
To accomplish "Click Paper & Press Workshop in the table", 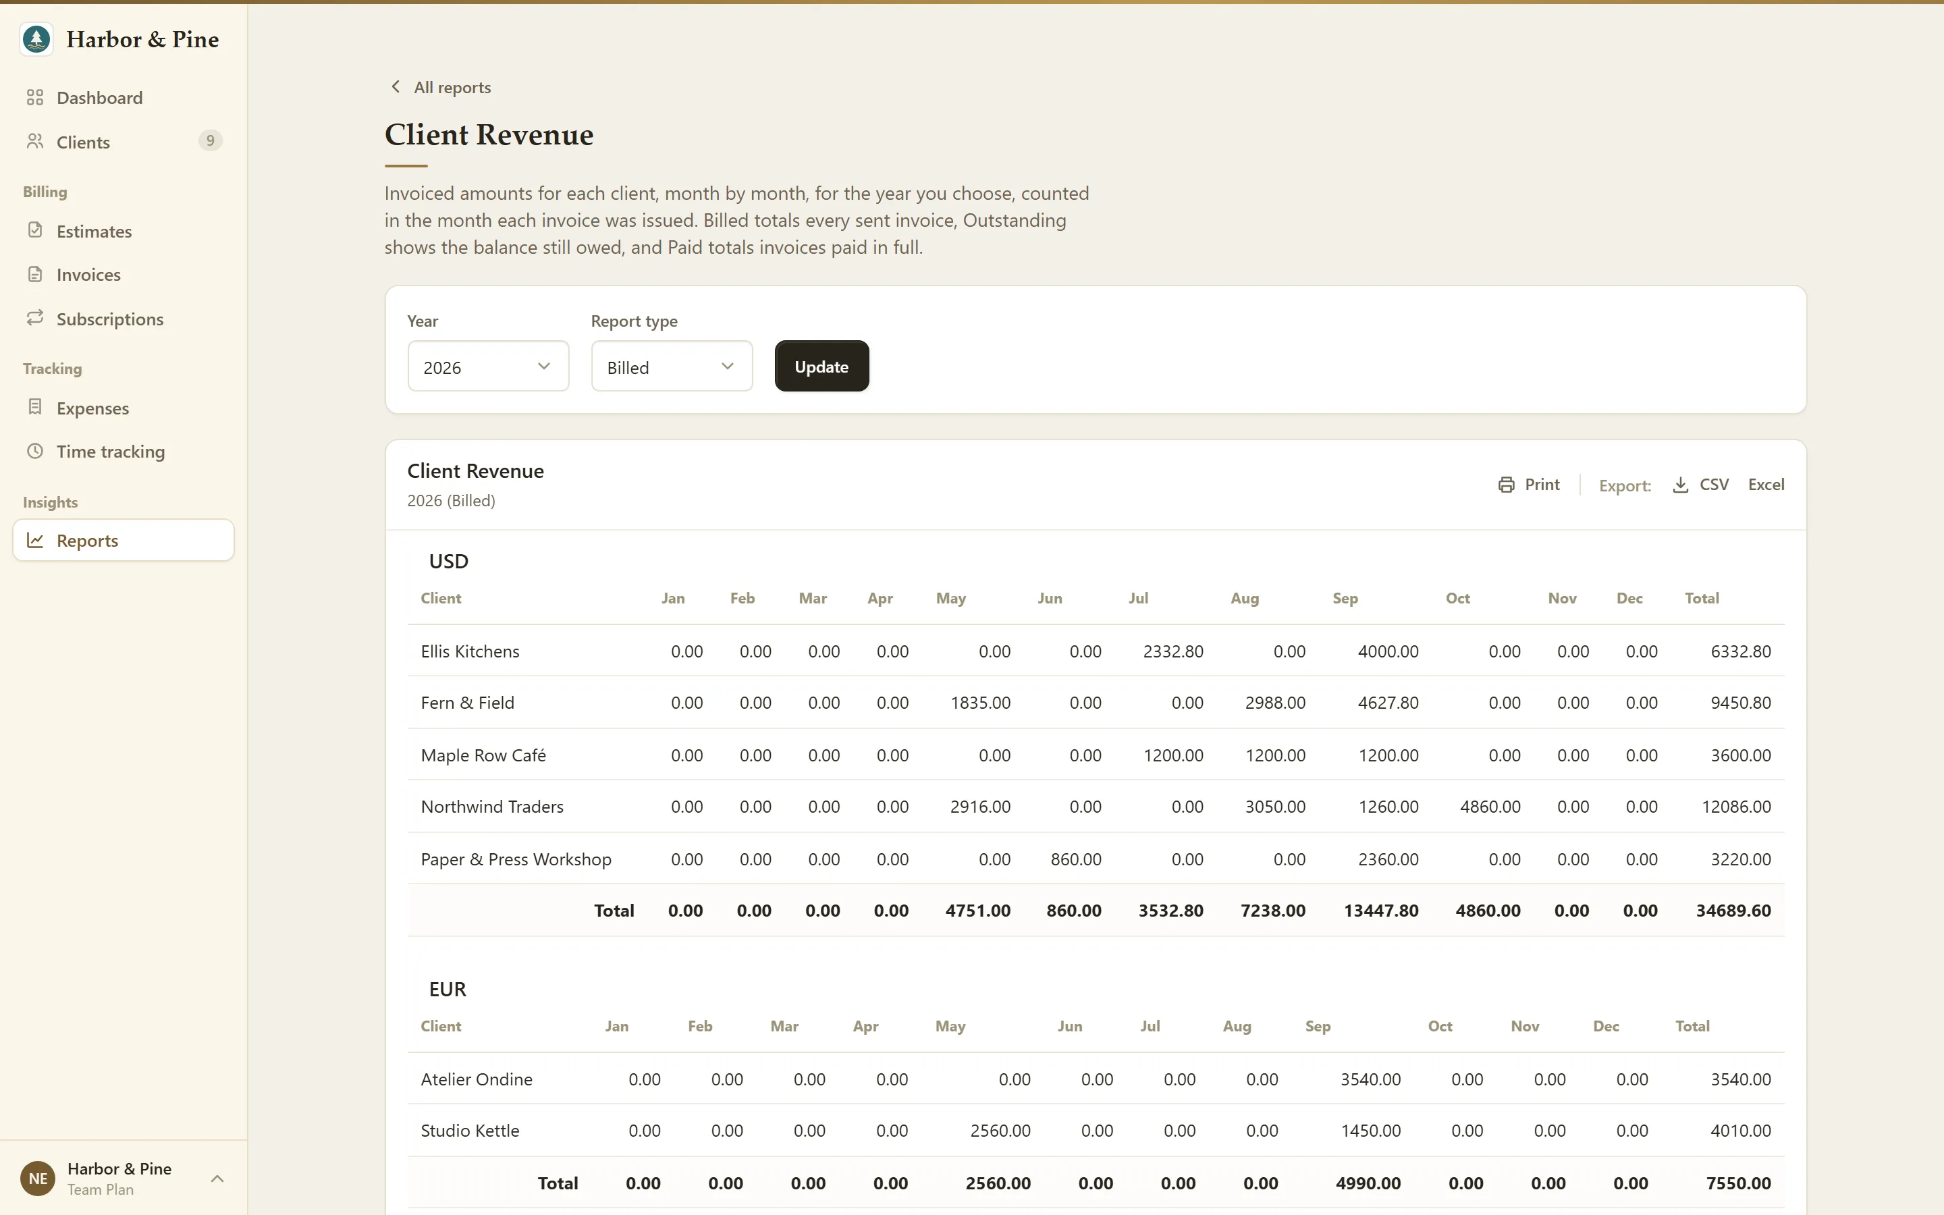I will click(x=516, y=859).
